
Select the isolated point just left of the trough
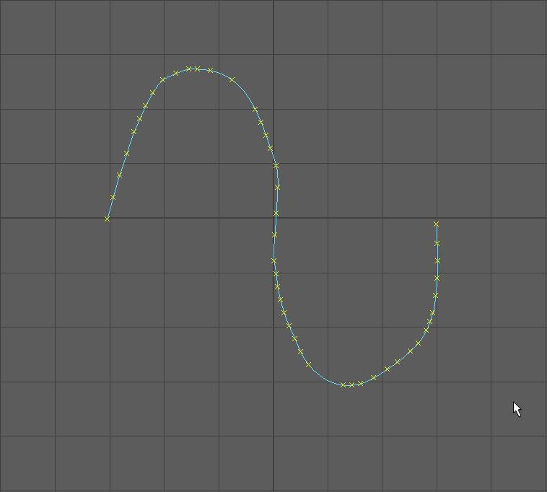click(308, 365)
